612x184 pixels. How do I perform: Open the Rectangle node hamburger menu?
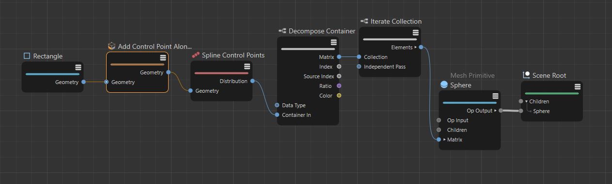tap(78, 67)
